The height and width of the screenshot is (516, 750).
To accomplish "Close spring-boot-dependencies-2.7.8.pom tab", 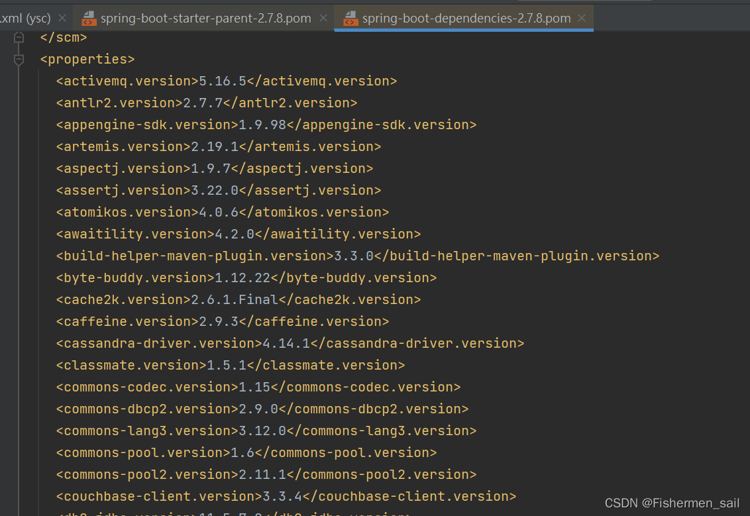I will pyautogui.click(x=582, y=18).
